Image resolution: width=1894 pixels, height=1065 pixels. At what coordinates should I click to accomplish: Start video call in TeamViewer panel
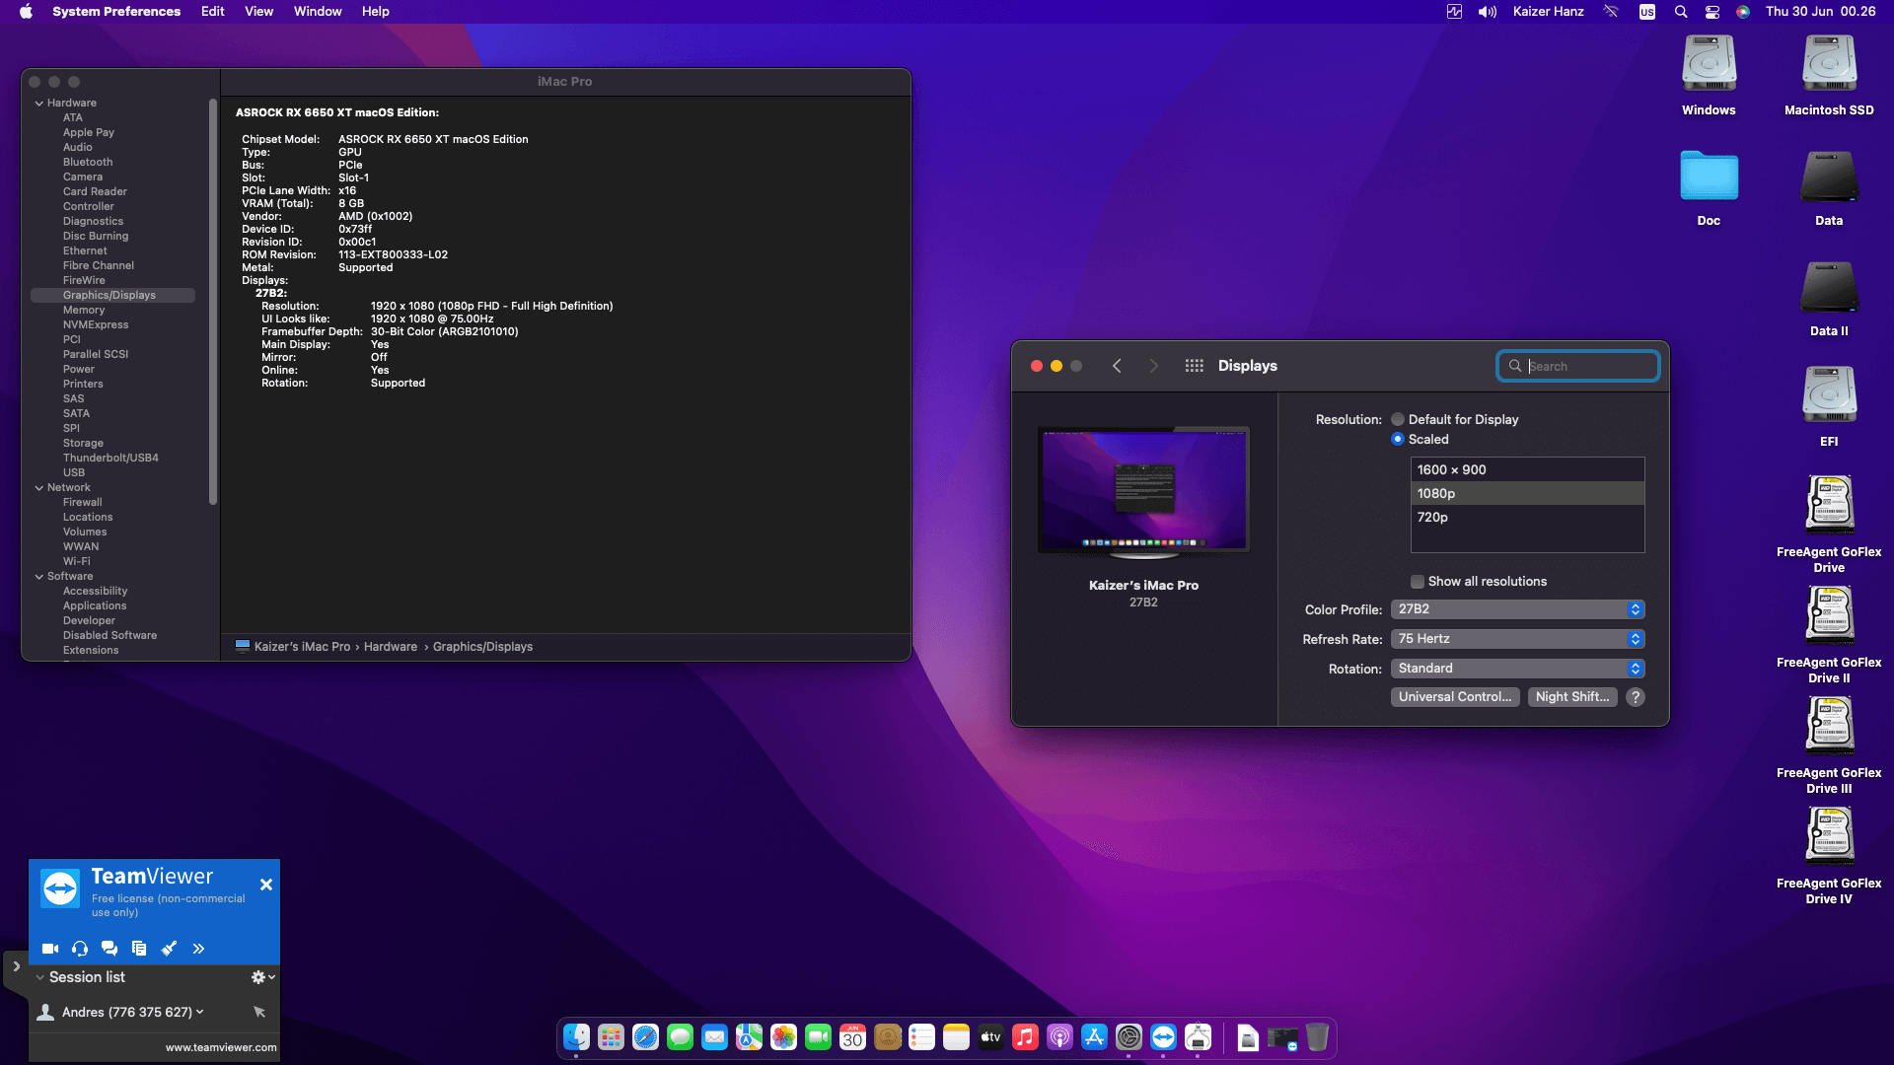click(50, 949)
